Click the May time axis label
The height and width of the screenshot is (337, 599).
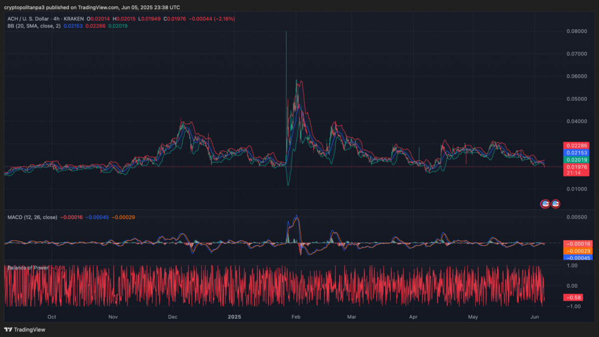473,317
